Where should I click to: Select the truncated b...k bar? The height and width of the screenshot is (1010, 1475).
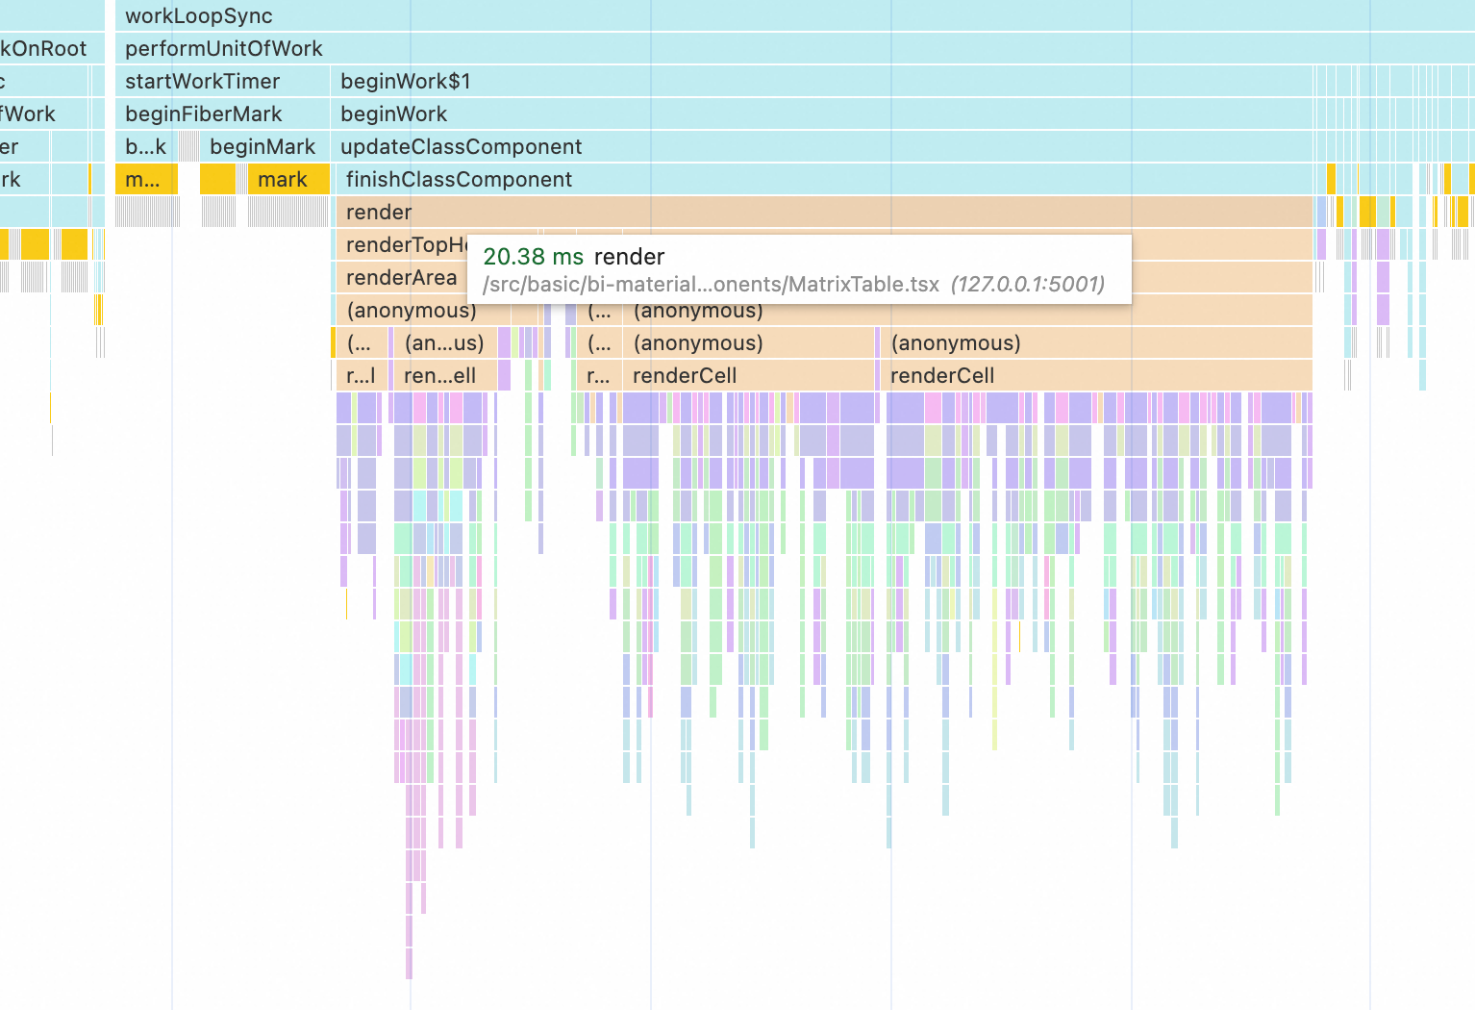pos(146,146)
